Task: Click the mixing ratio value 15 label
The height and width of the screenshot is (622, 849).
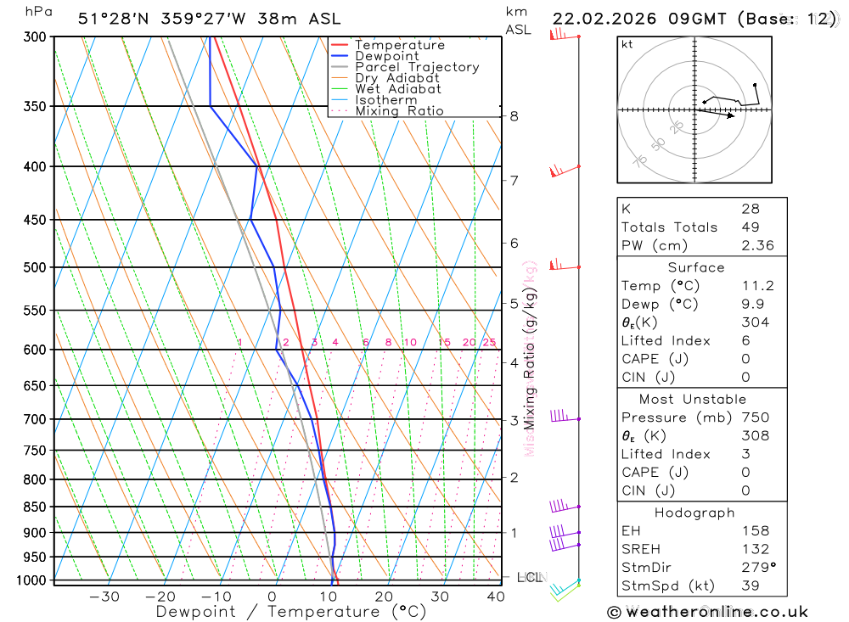Action: click(444, 342)
